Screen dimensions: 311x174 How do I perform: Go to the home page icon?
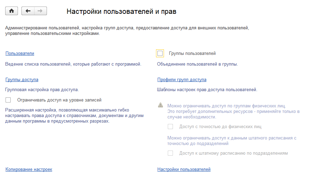(11, 11)
